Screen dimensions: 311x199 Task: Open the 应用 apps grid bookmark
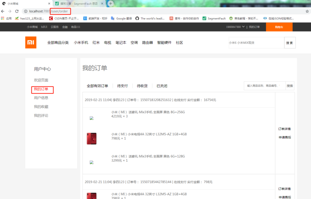pyautogui.click(x=6, y=18)
